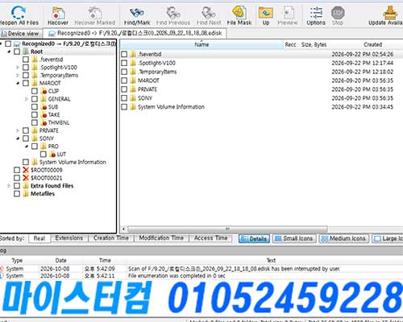This screenshot has height=322, width=403.
Task: Sort by the Real tab
Action: 39,238
